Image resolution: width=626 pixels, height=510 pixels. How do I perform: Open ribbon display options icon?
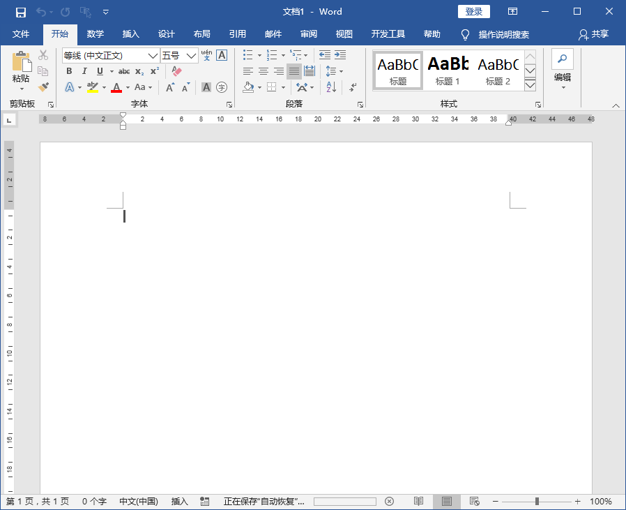tap(512, 12)
